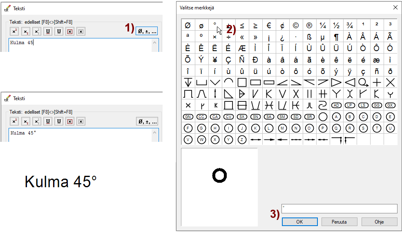Pick the micro µ character
This screenshot has width=402, height=233.
(x=323, y=37)
